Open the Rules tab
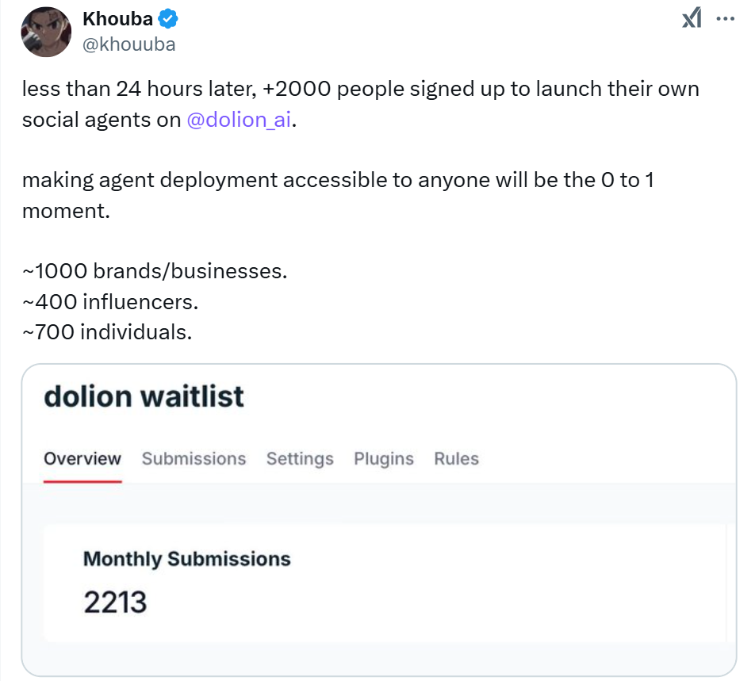The image size is (755, 681). click(457, 459)
